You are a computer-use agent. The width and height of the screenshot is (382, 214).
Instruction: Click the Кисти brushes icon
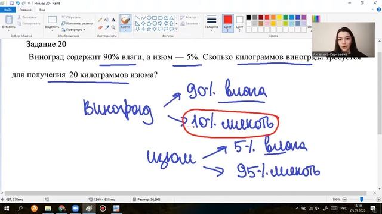coord(125,20)
